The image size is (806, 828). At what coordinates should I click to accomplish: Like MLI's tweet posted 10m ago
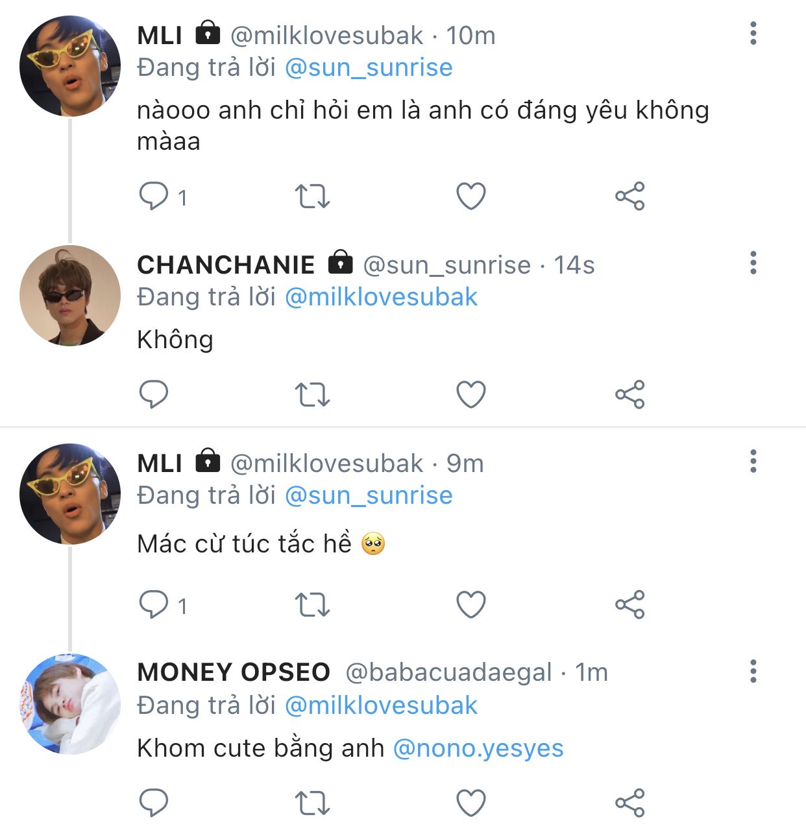[x=471, y=196]
